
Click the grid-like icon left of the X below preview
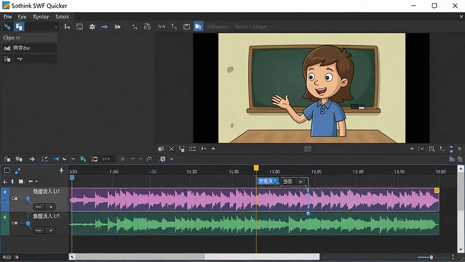coord(161,149)
